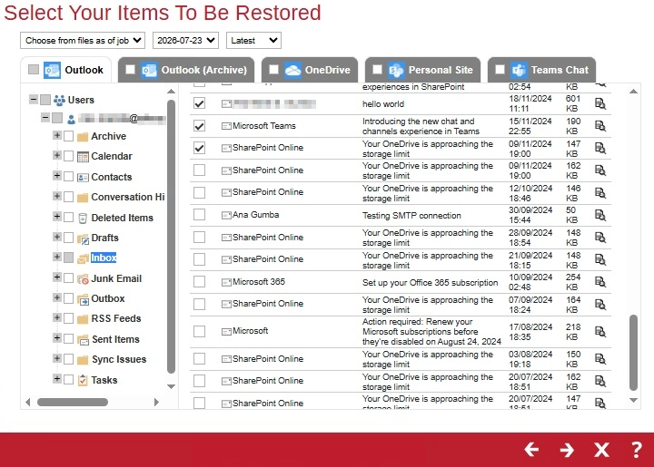Viewport: 654px width, 467px height.
Task: Click the next arrow icon
Action: [x=567, y=450]
